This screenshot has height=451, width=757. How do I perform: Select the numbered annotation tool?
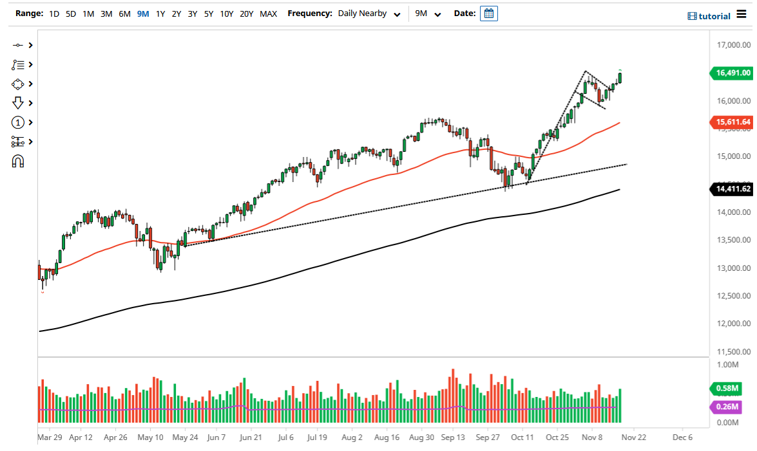coord(17,122)
